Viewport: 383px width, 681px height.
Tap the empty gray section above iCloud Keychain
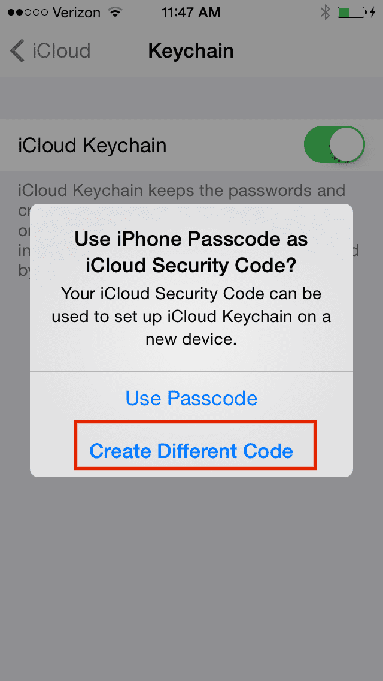(x=191, y=98)
